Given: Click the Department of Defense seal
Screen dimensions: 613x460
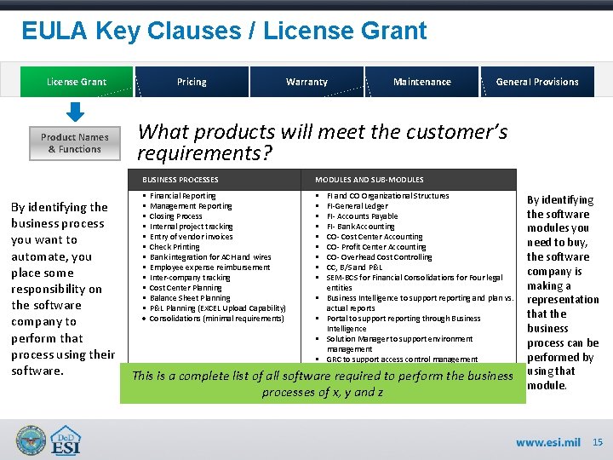Looking at the screenshot, I should (31, 440).
